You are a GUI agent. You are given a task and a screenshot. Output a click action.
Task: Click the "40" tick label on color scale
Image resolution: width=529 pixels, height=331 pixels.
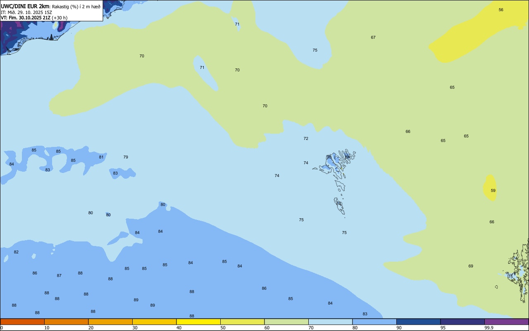(x=179, y=328)
